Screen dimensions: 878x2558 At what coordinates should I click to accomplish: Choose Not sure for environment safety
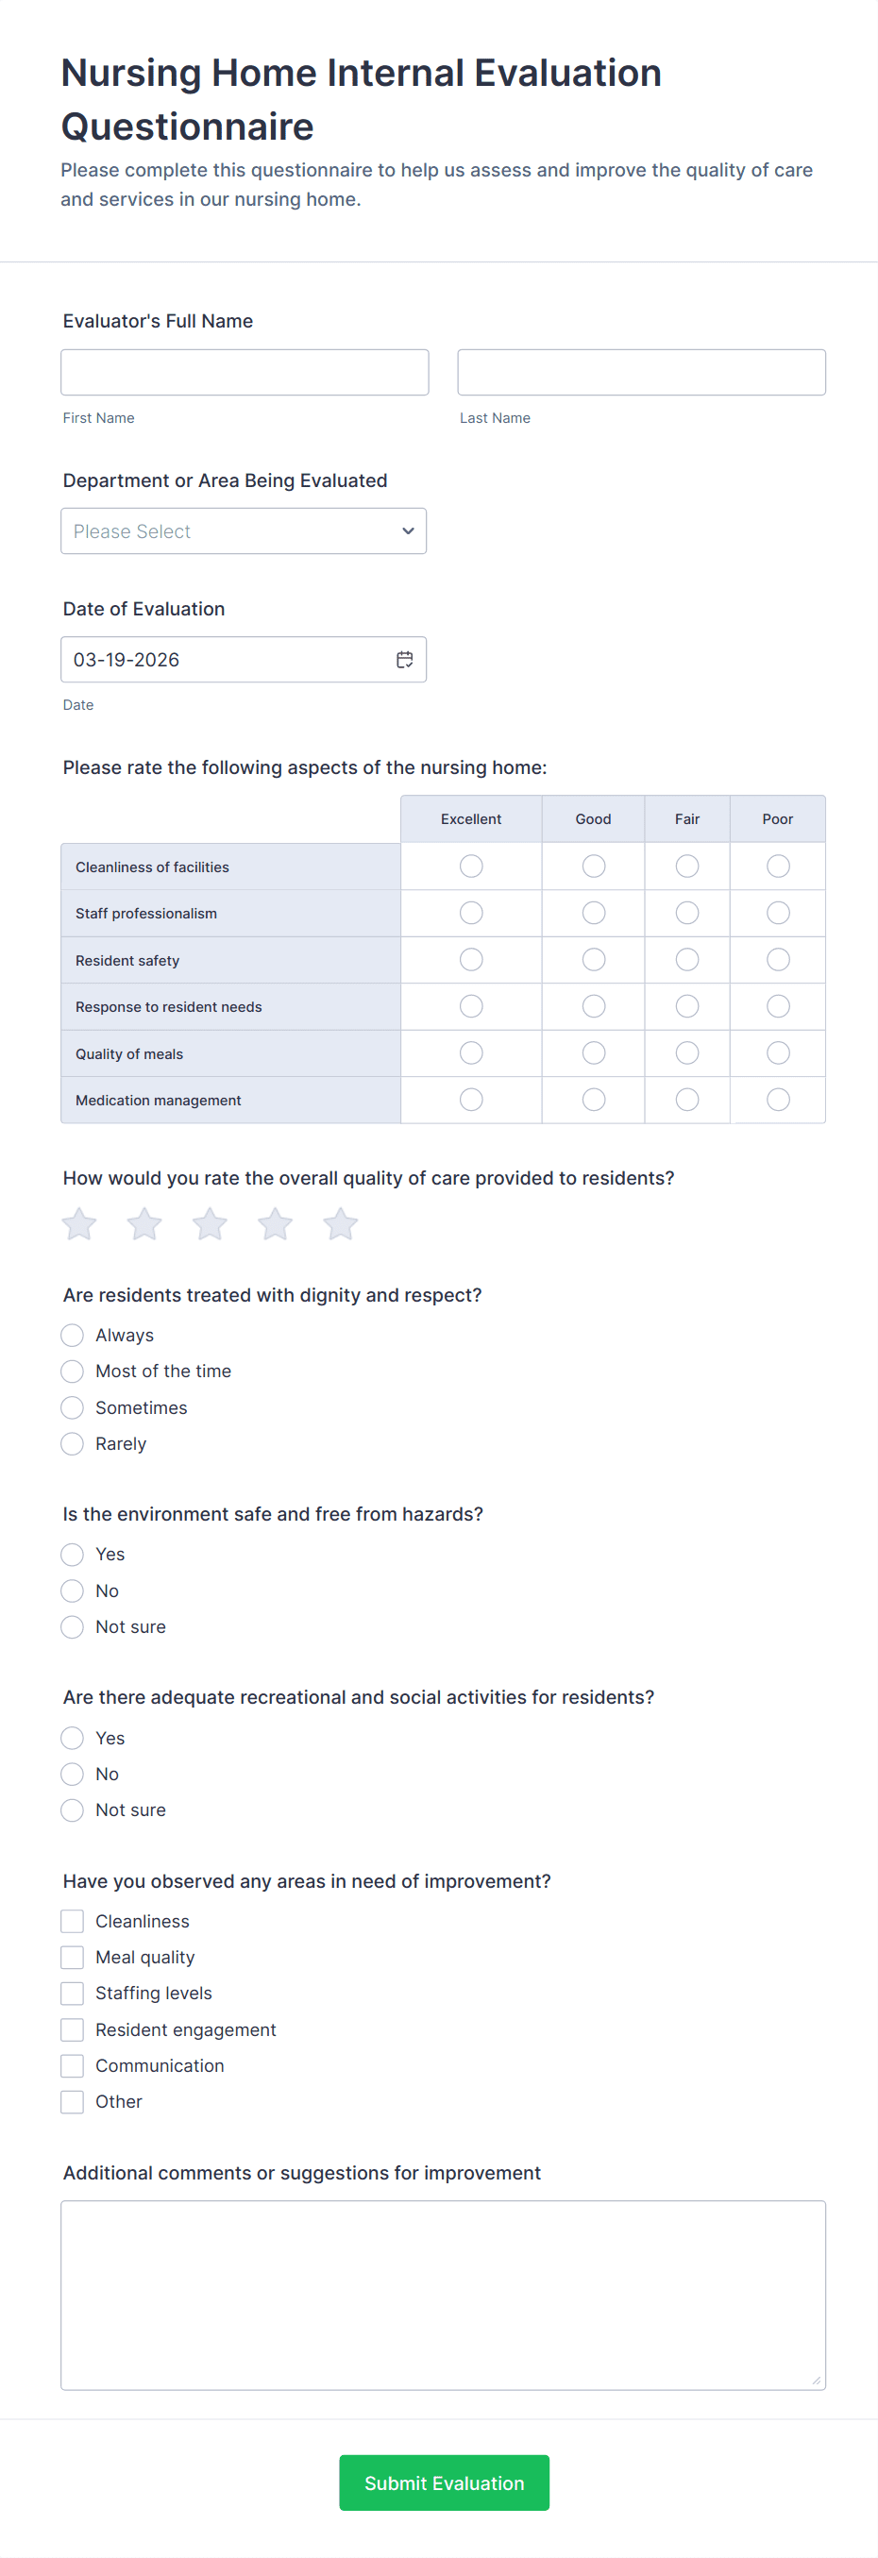pyautogui.click(x=73, y=1626)
